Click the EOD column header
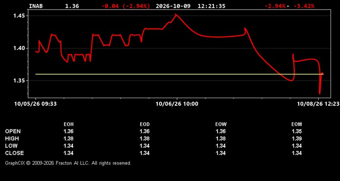This screenshot has height=181, width=340. coord(145,124)
